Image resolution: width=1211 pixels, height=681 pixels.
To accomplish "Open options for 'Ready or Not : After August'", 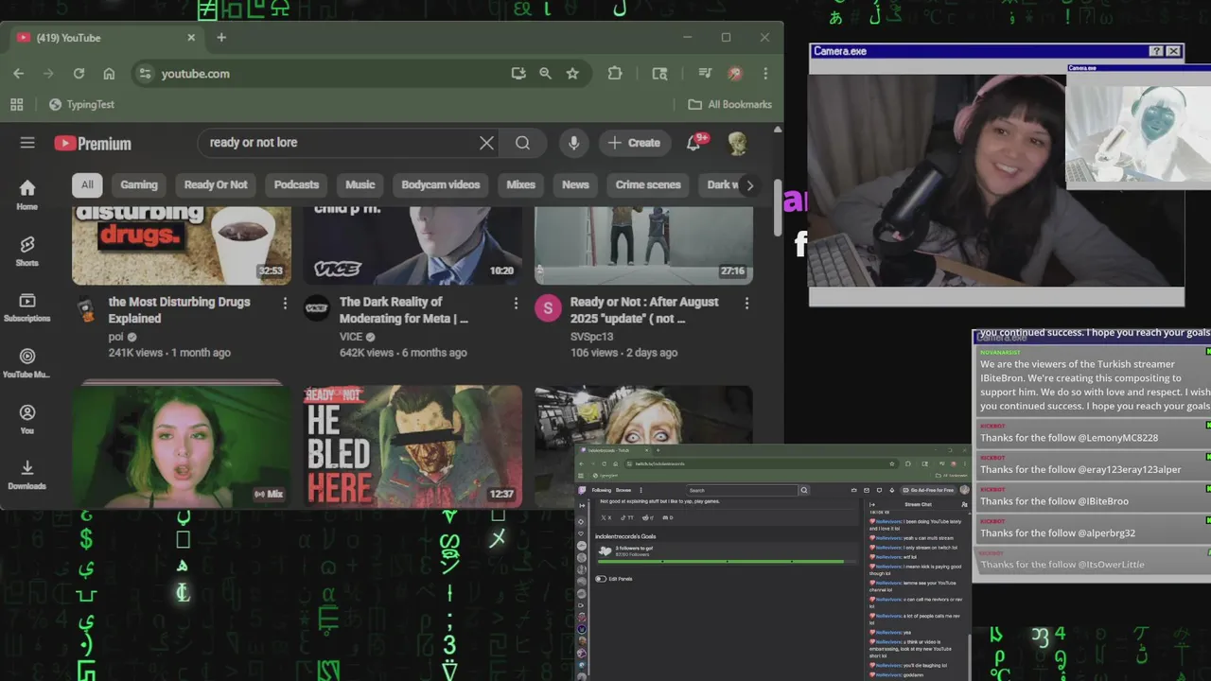I will pyautogui.click(x=746, y=303).
